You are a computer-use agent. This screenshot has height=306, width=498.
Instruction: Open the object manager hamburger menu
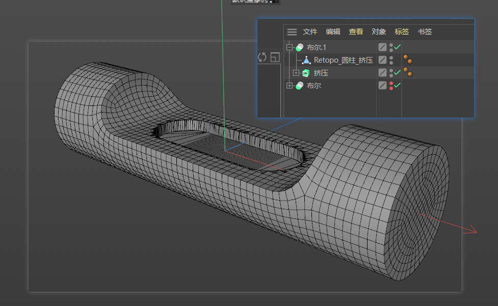click(292, 32)
